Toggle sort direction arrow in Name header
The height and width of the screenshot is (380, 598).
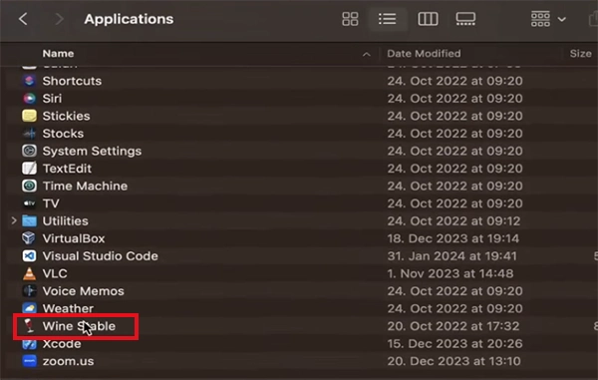pos(366,54)
